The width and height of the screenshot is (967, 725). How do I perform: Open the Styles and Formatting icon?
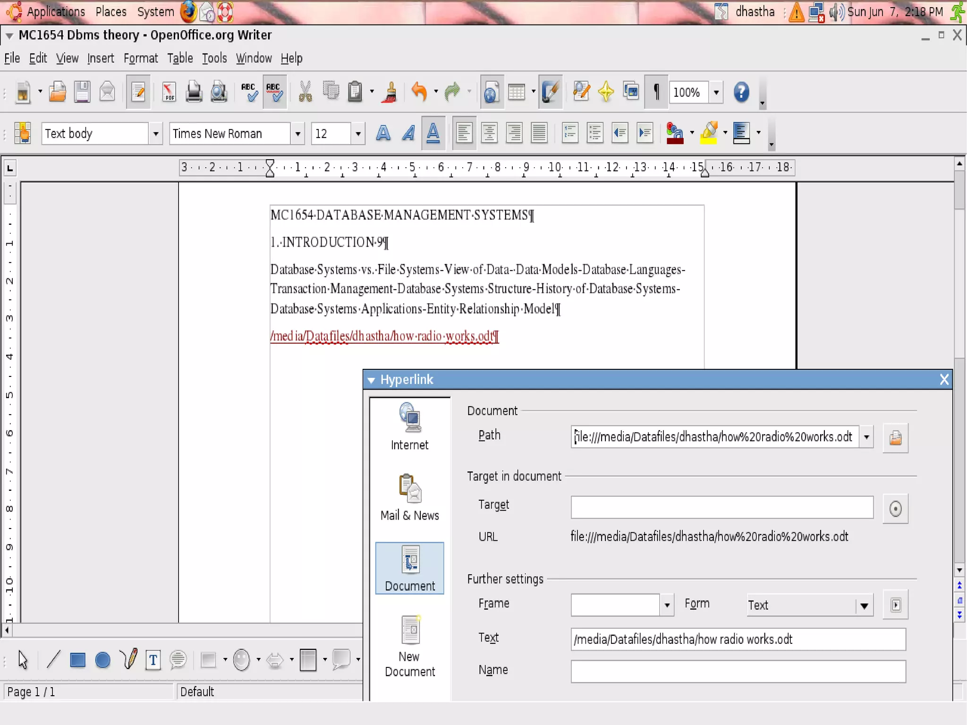[x=22, y=133]
